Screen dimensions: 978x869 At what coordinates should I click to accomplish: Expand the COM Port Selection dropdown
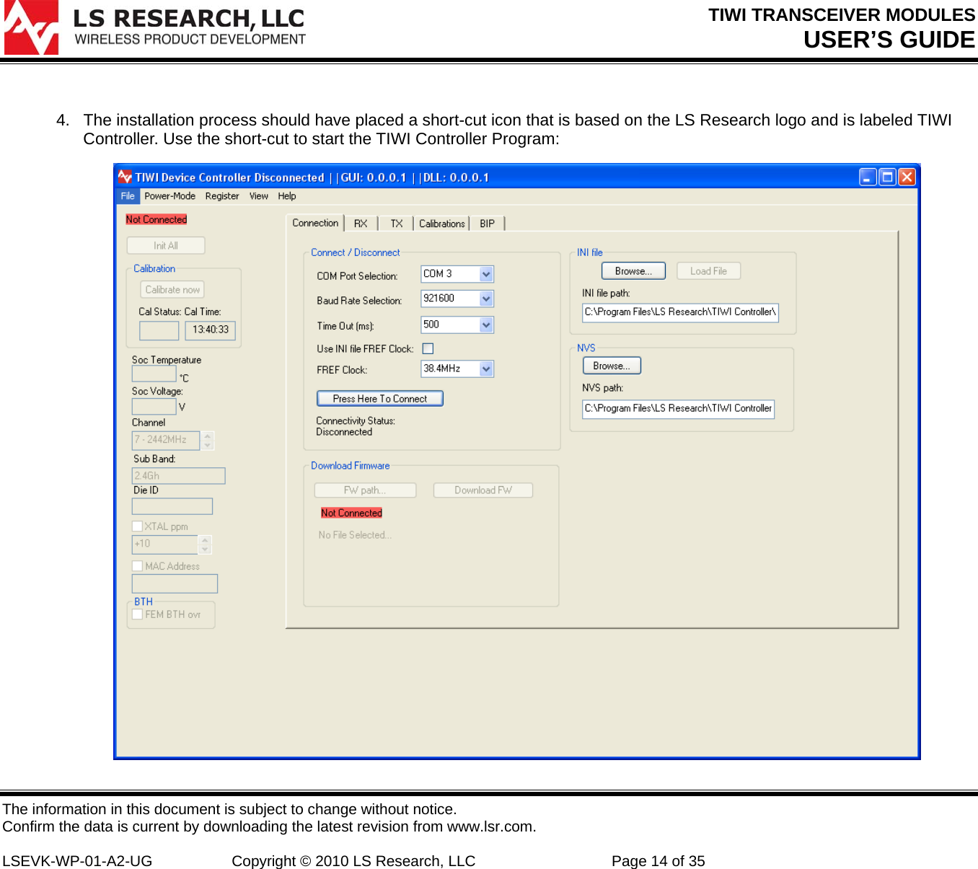pos(486,274)
